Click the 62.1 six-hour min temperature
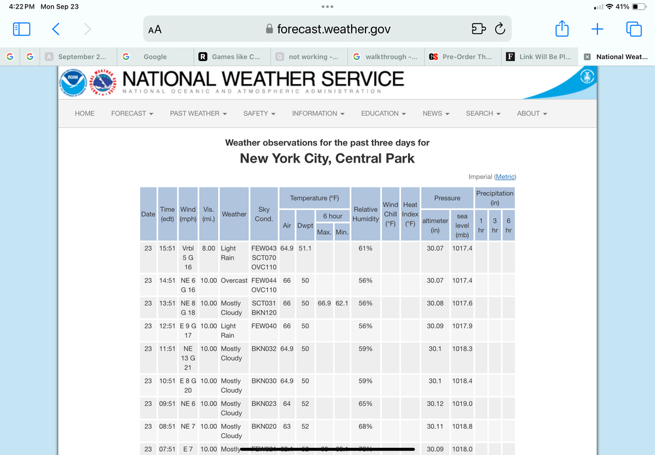The width and height of the screenshot is (655, 455). [342, 303]
